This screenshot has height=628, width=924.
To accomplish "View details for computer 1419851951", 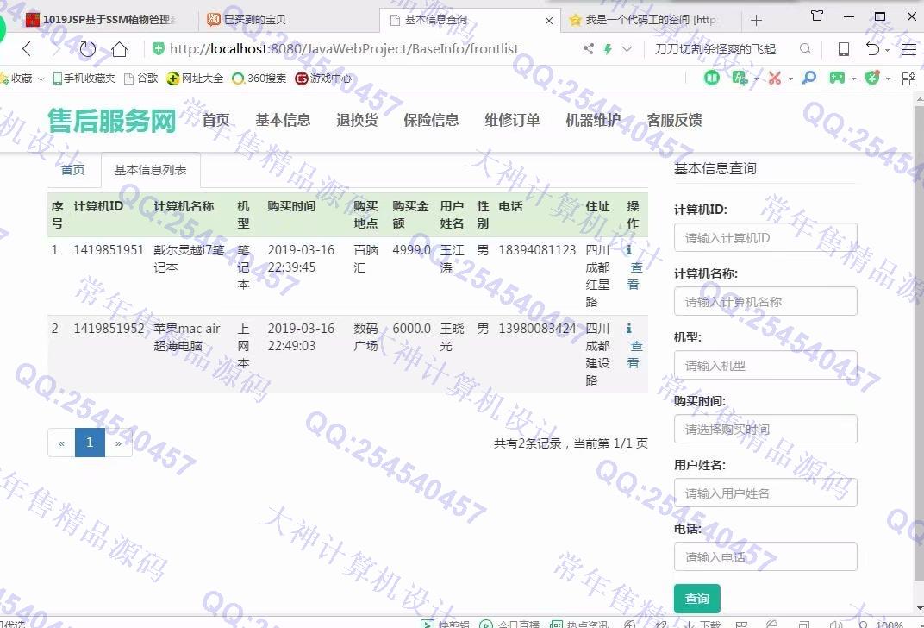I will pyautogui.click(x=634, y=267).
